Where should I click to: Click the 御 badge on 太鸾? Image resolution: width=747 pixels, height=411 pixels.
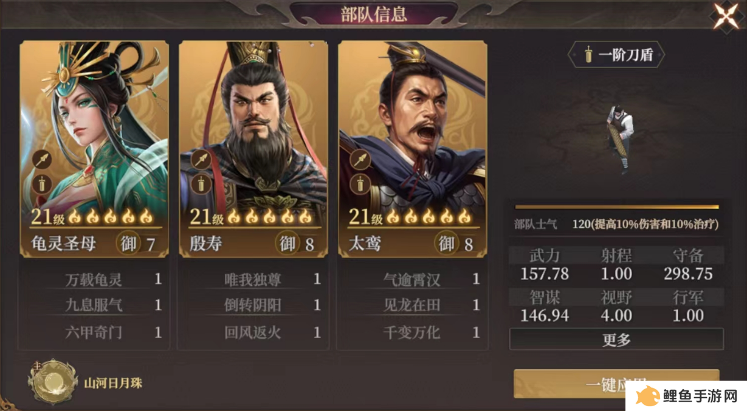point(447,243)
